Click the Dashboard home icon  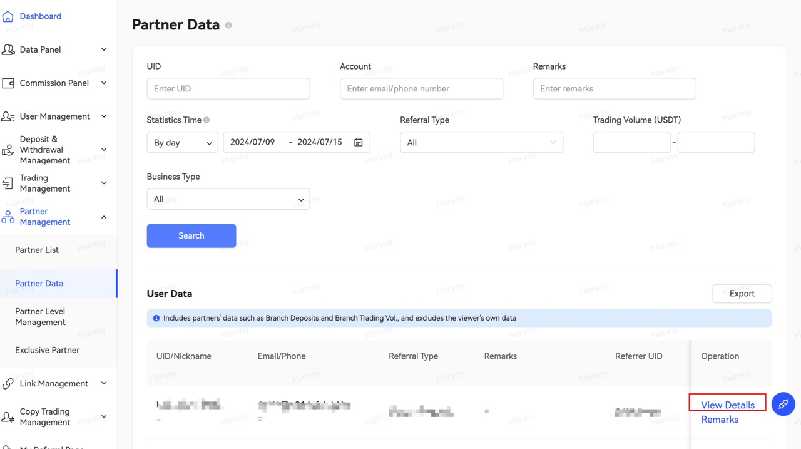[x=8, y=16]
